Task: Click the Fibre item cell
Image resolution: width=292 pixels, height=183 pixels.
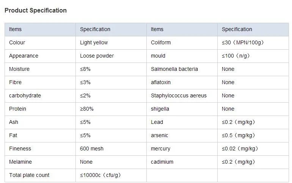Action: [16, 82]
